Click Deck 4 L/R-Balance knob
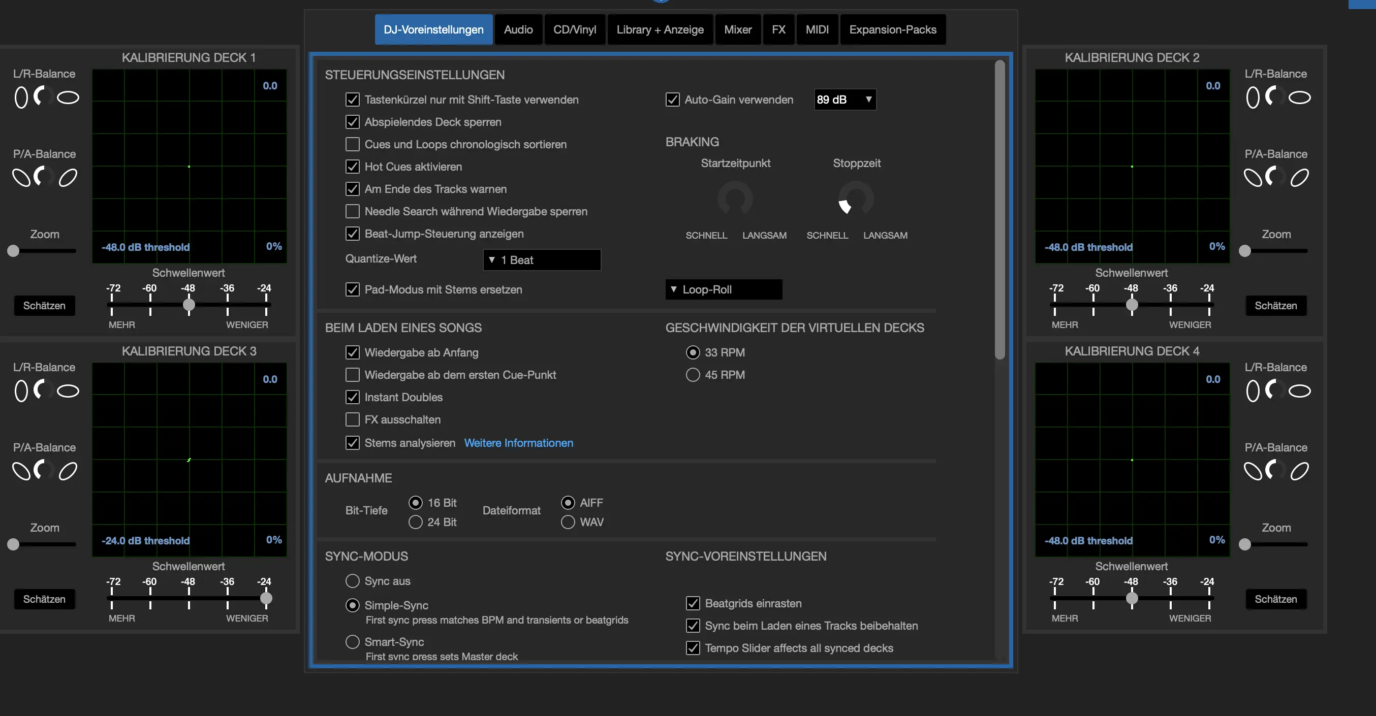Viewport: 1376px width, 716px height. [1275, 390]
